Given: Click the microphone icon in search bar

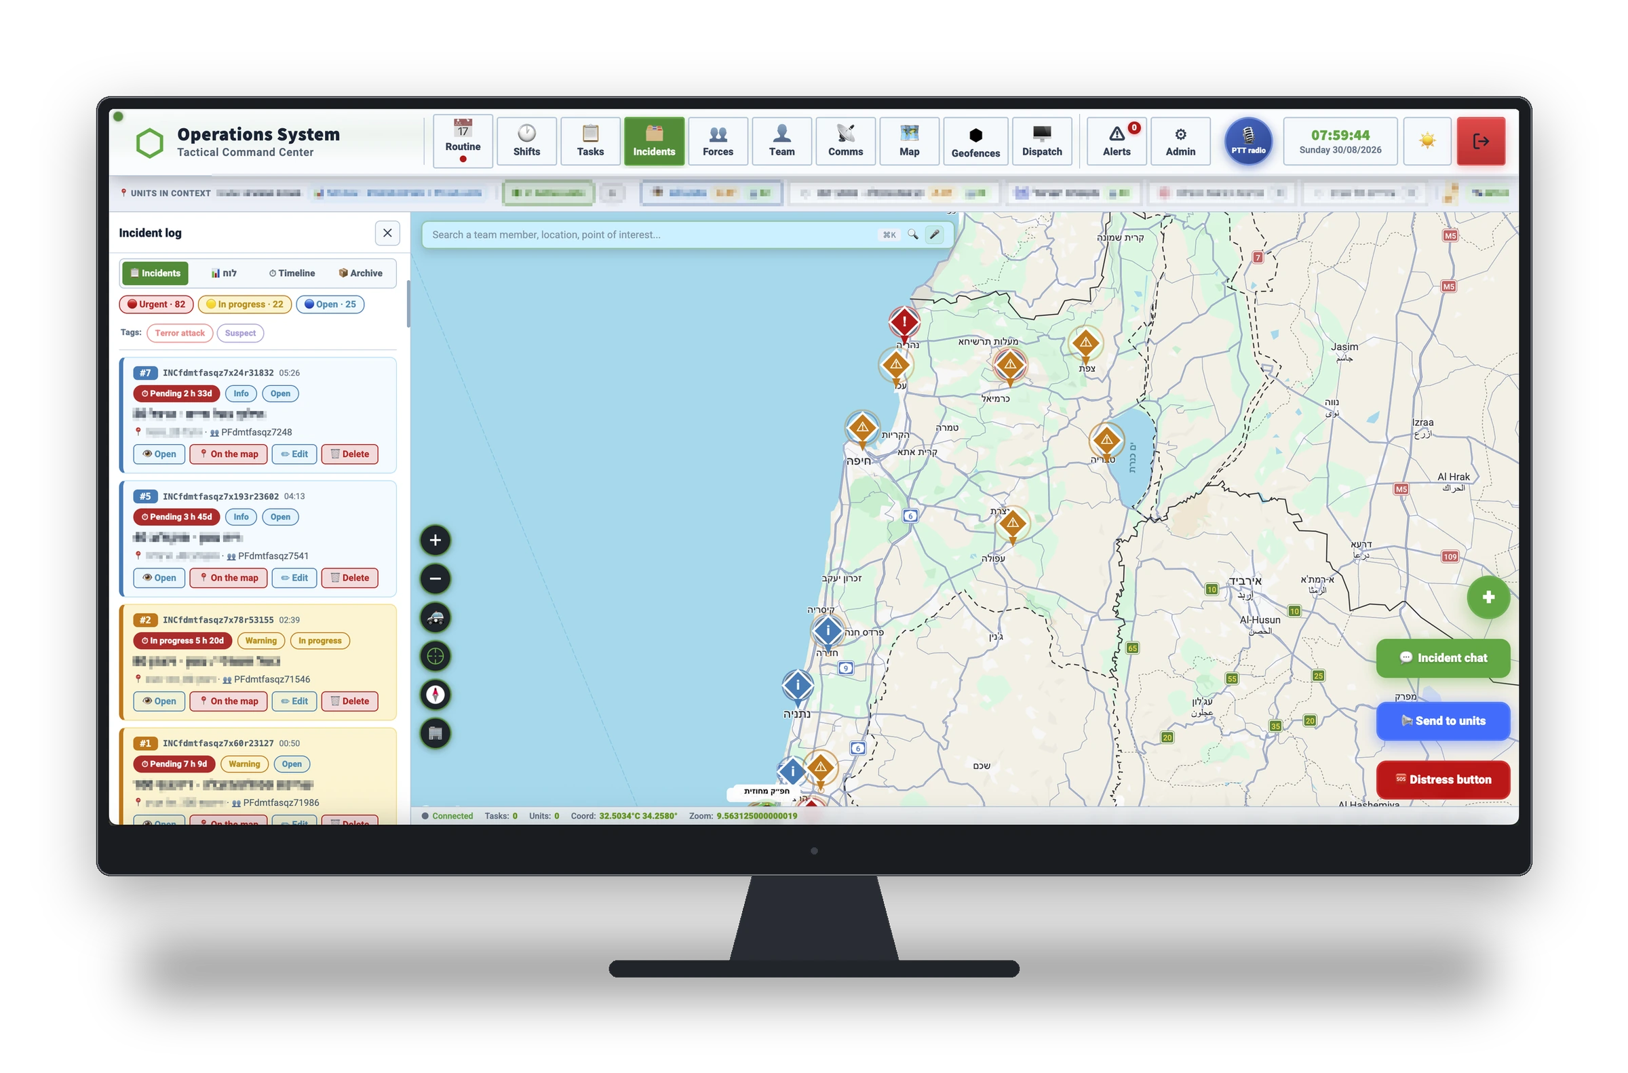Looking at the screenshot, I should click(x=934, y=235).
